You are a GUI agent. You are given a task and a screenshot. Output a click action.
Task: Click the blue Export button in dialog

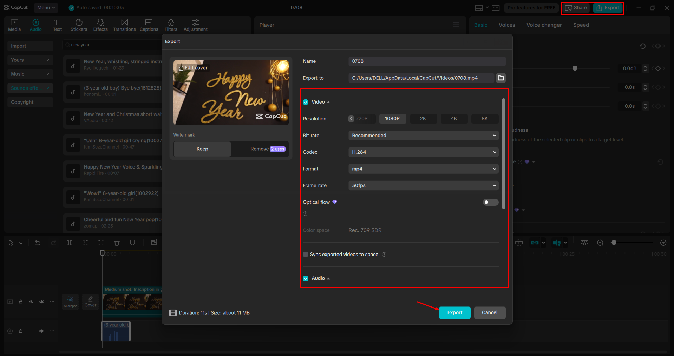[x=454, y=312]
